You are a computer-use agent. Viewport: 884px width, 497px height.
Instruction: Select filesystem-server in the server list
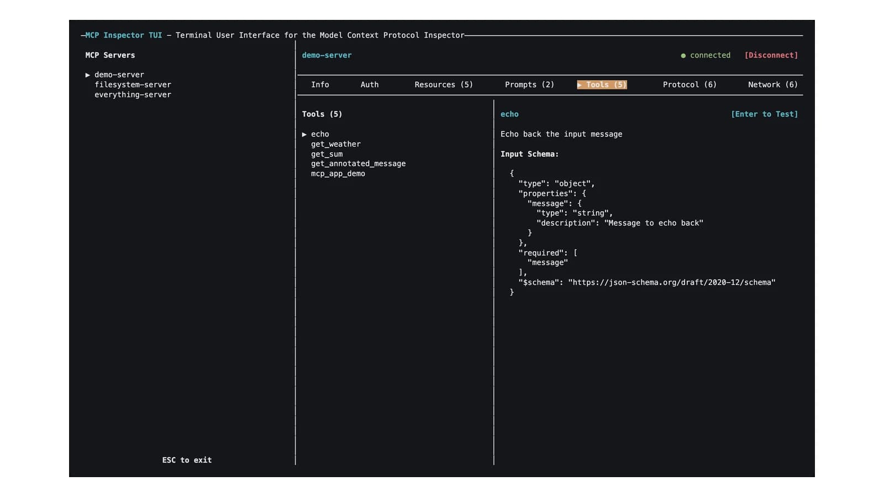[x=133, y=84]
